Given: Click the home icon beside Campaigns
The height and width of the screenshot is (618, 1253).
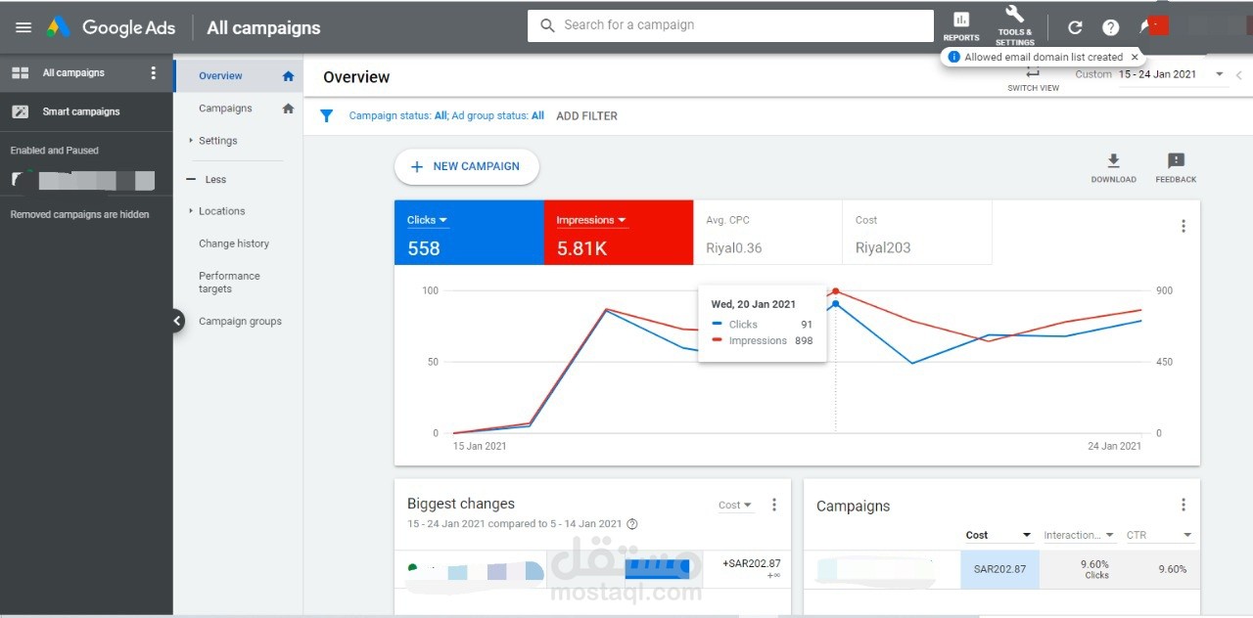Looking at the screenshot, I should pos(288,109).
